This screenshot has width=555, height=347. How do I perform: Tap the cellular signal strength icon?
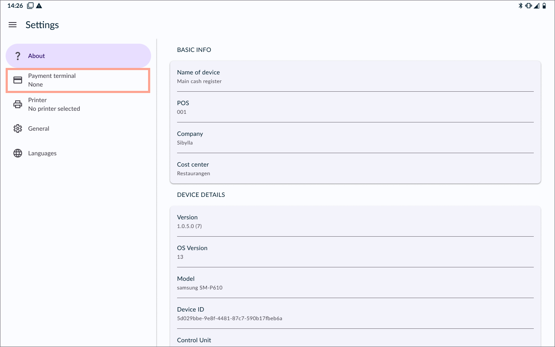537,6
